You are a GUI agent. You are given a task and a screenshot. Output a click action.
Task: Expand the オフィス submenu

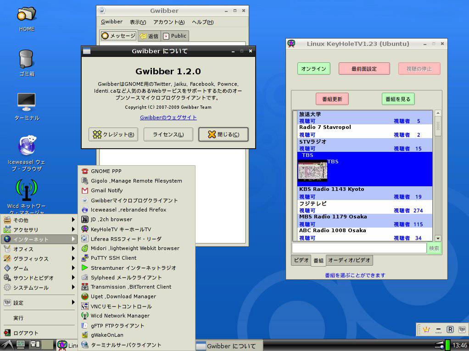[39, 249]
